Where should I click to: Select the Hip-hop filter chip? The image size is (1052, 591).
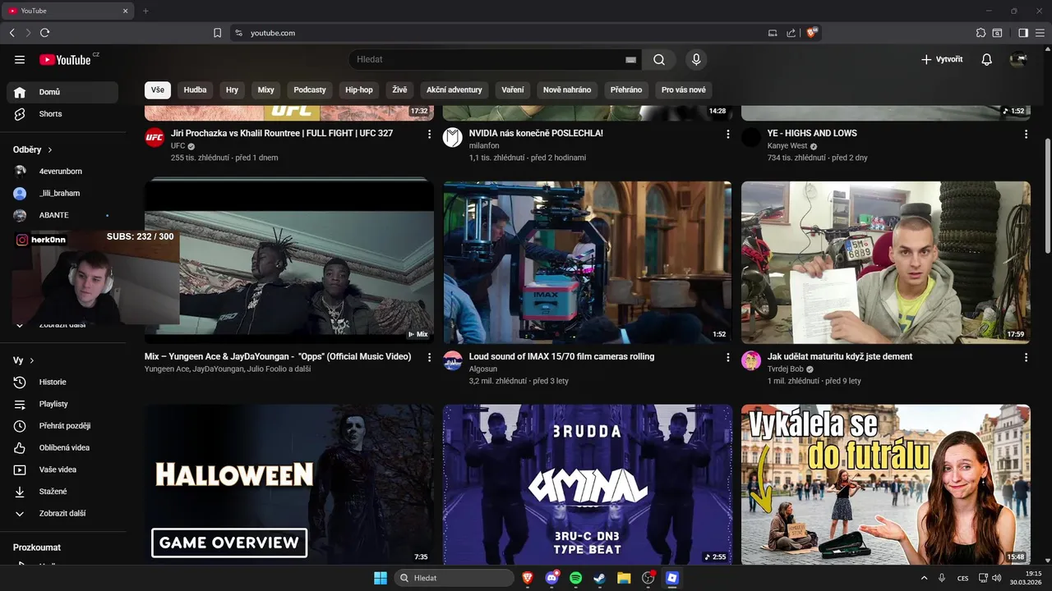click(359, 89)
